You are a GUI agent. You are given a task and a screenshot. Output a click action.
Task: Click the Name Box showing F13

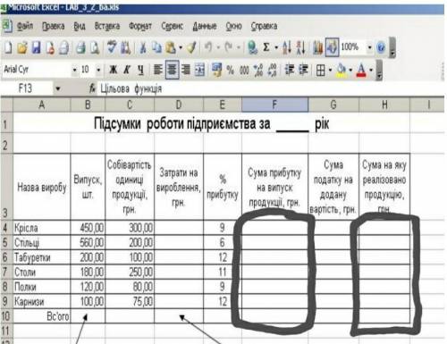(27, 88)
